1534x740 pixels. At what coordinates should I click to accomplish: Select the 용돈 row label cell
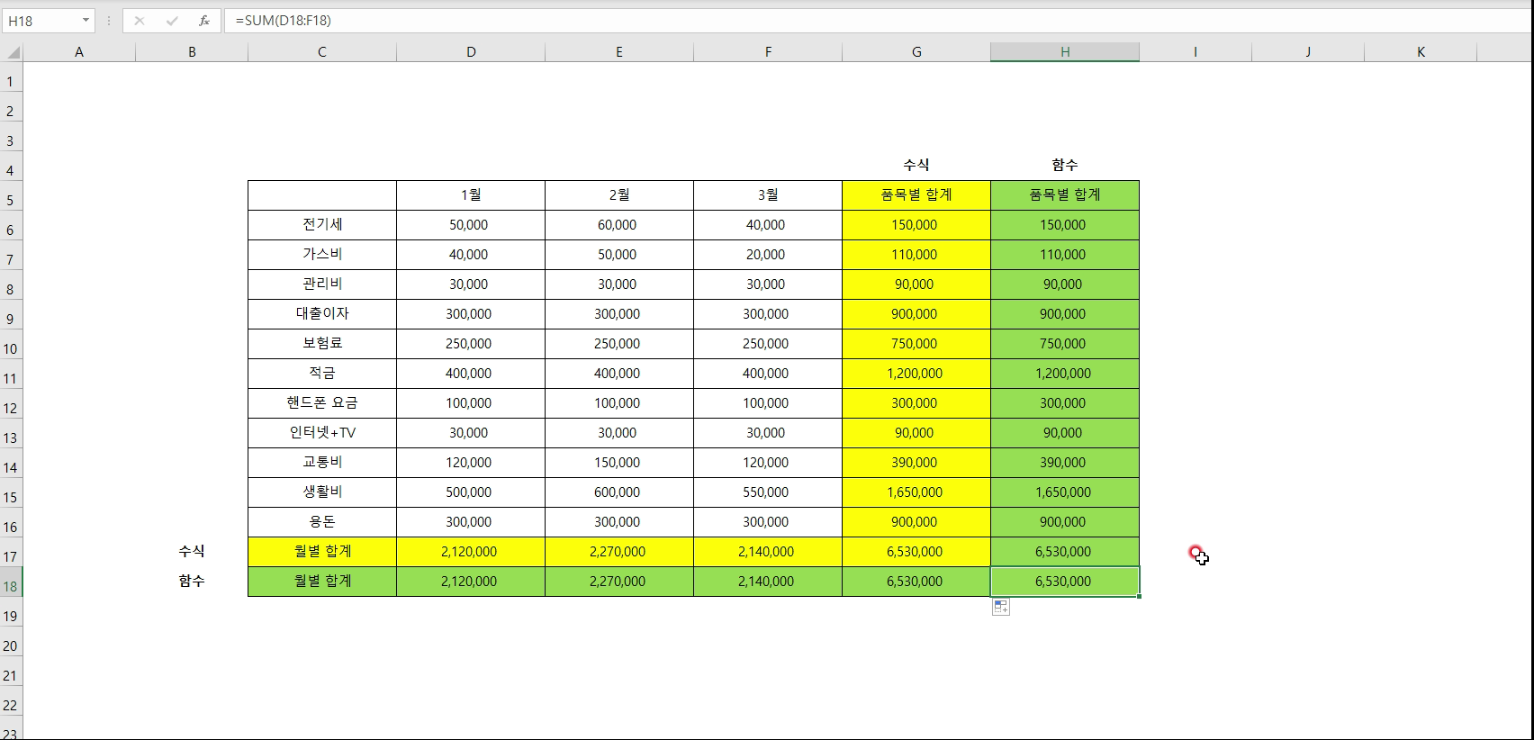(x=322, y=522)
